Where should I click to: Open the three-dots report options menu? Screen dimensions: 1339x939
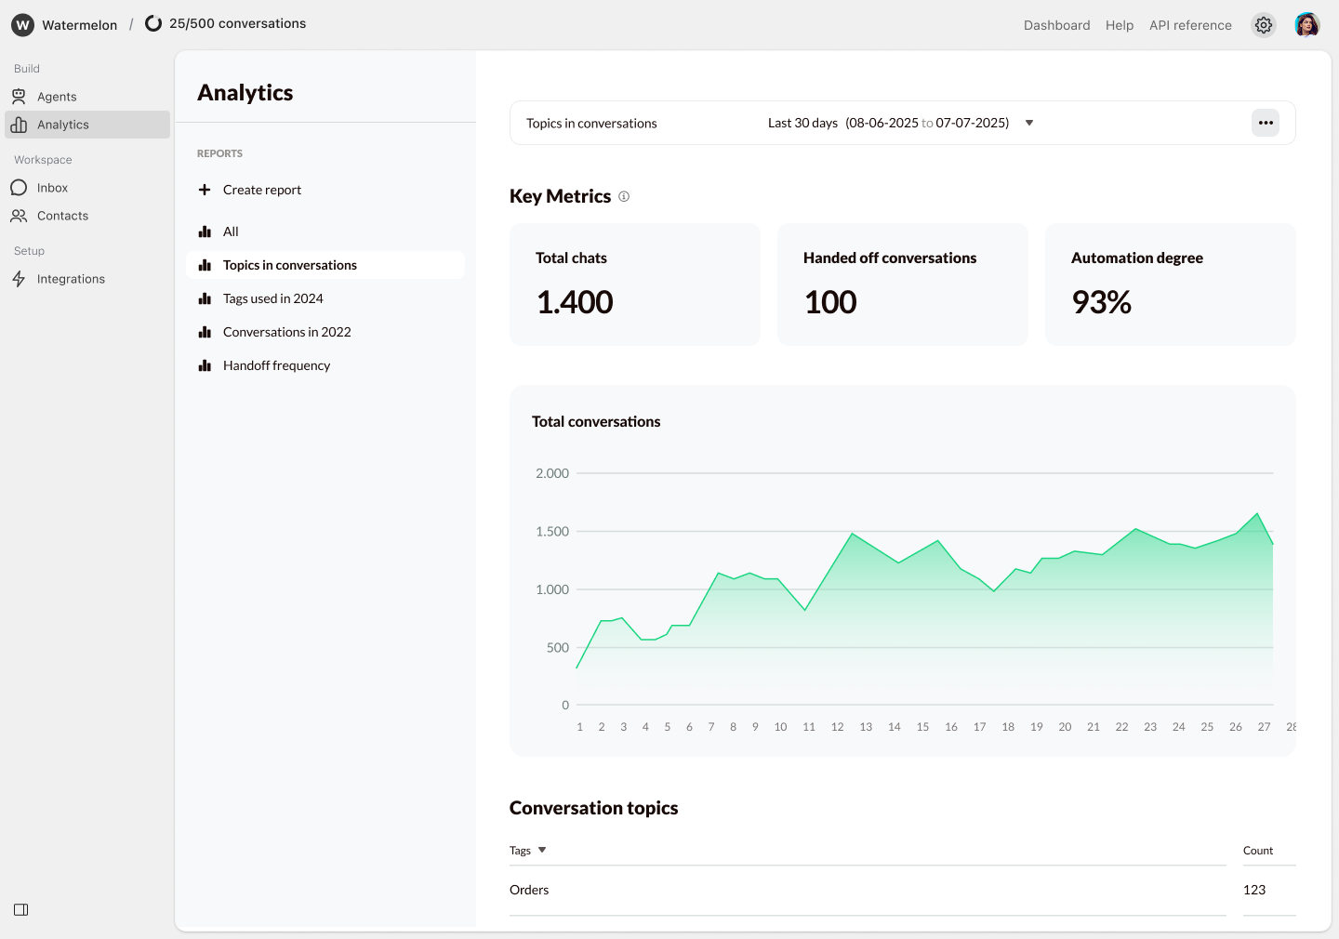pos(1265,123)
